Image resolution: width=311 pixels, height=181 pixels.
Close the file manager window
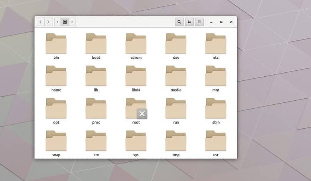231,22
